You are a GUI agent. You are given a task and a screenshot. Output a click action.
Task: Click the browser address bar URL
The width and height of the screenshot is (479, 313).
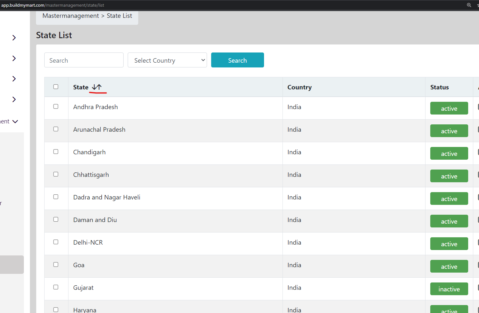tap(53, 5)
